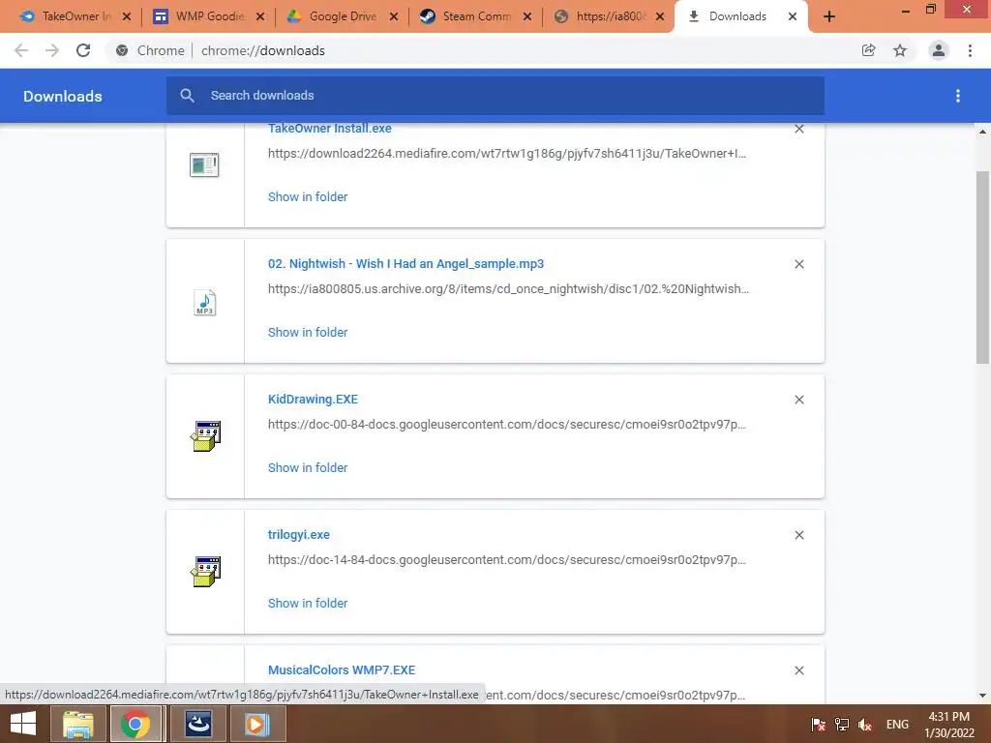Open Nightwish Wish I Had an Angel mp3
The width and height of the screenshot is (991, 743).
(x=405, y=263)
